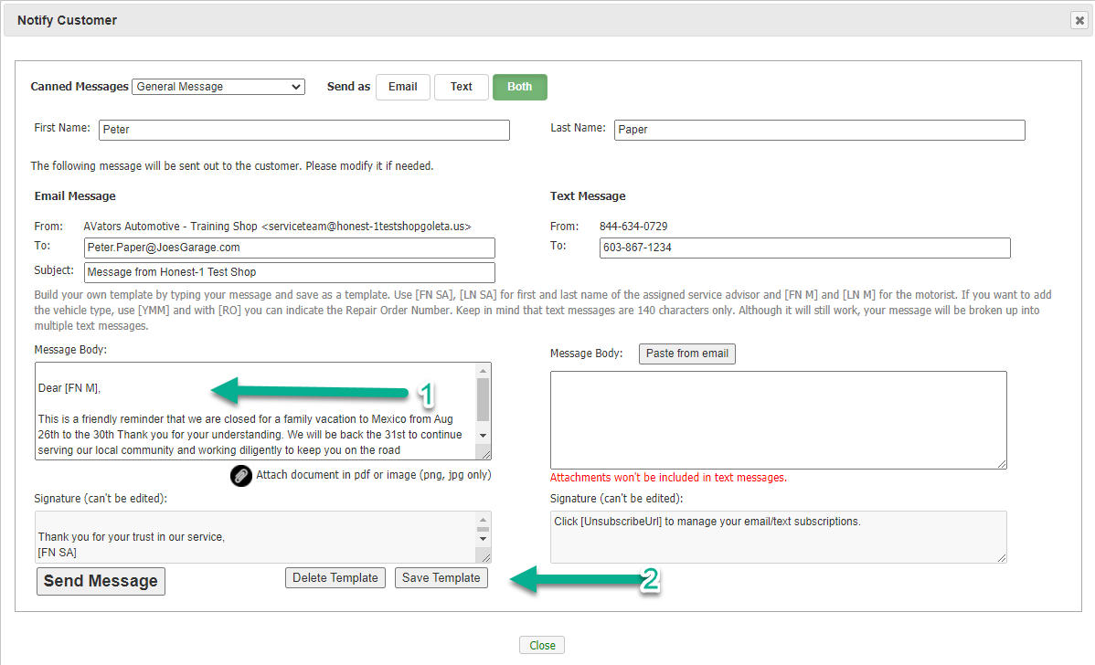
Task: Click the from number 844-634-0729
Action: pos(633,227)
